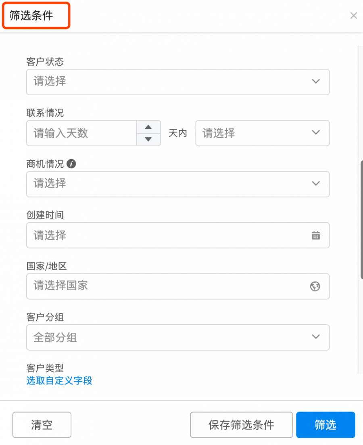Expand the dropdown after 天内
This screenshot has width=363, height=445.
click(x=263, y=133)
